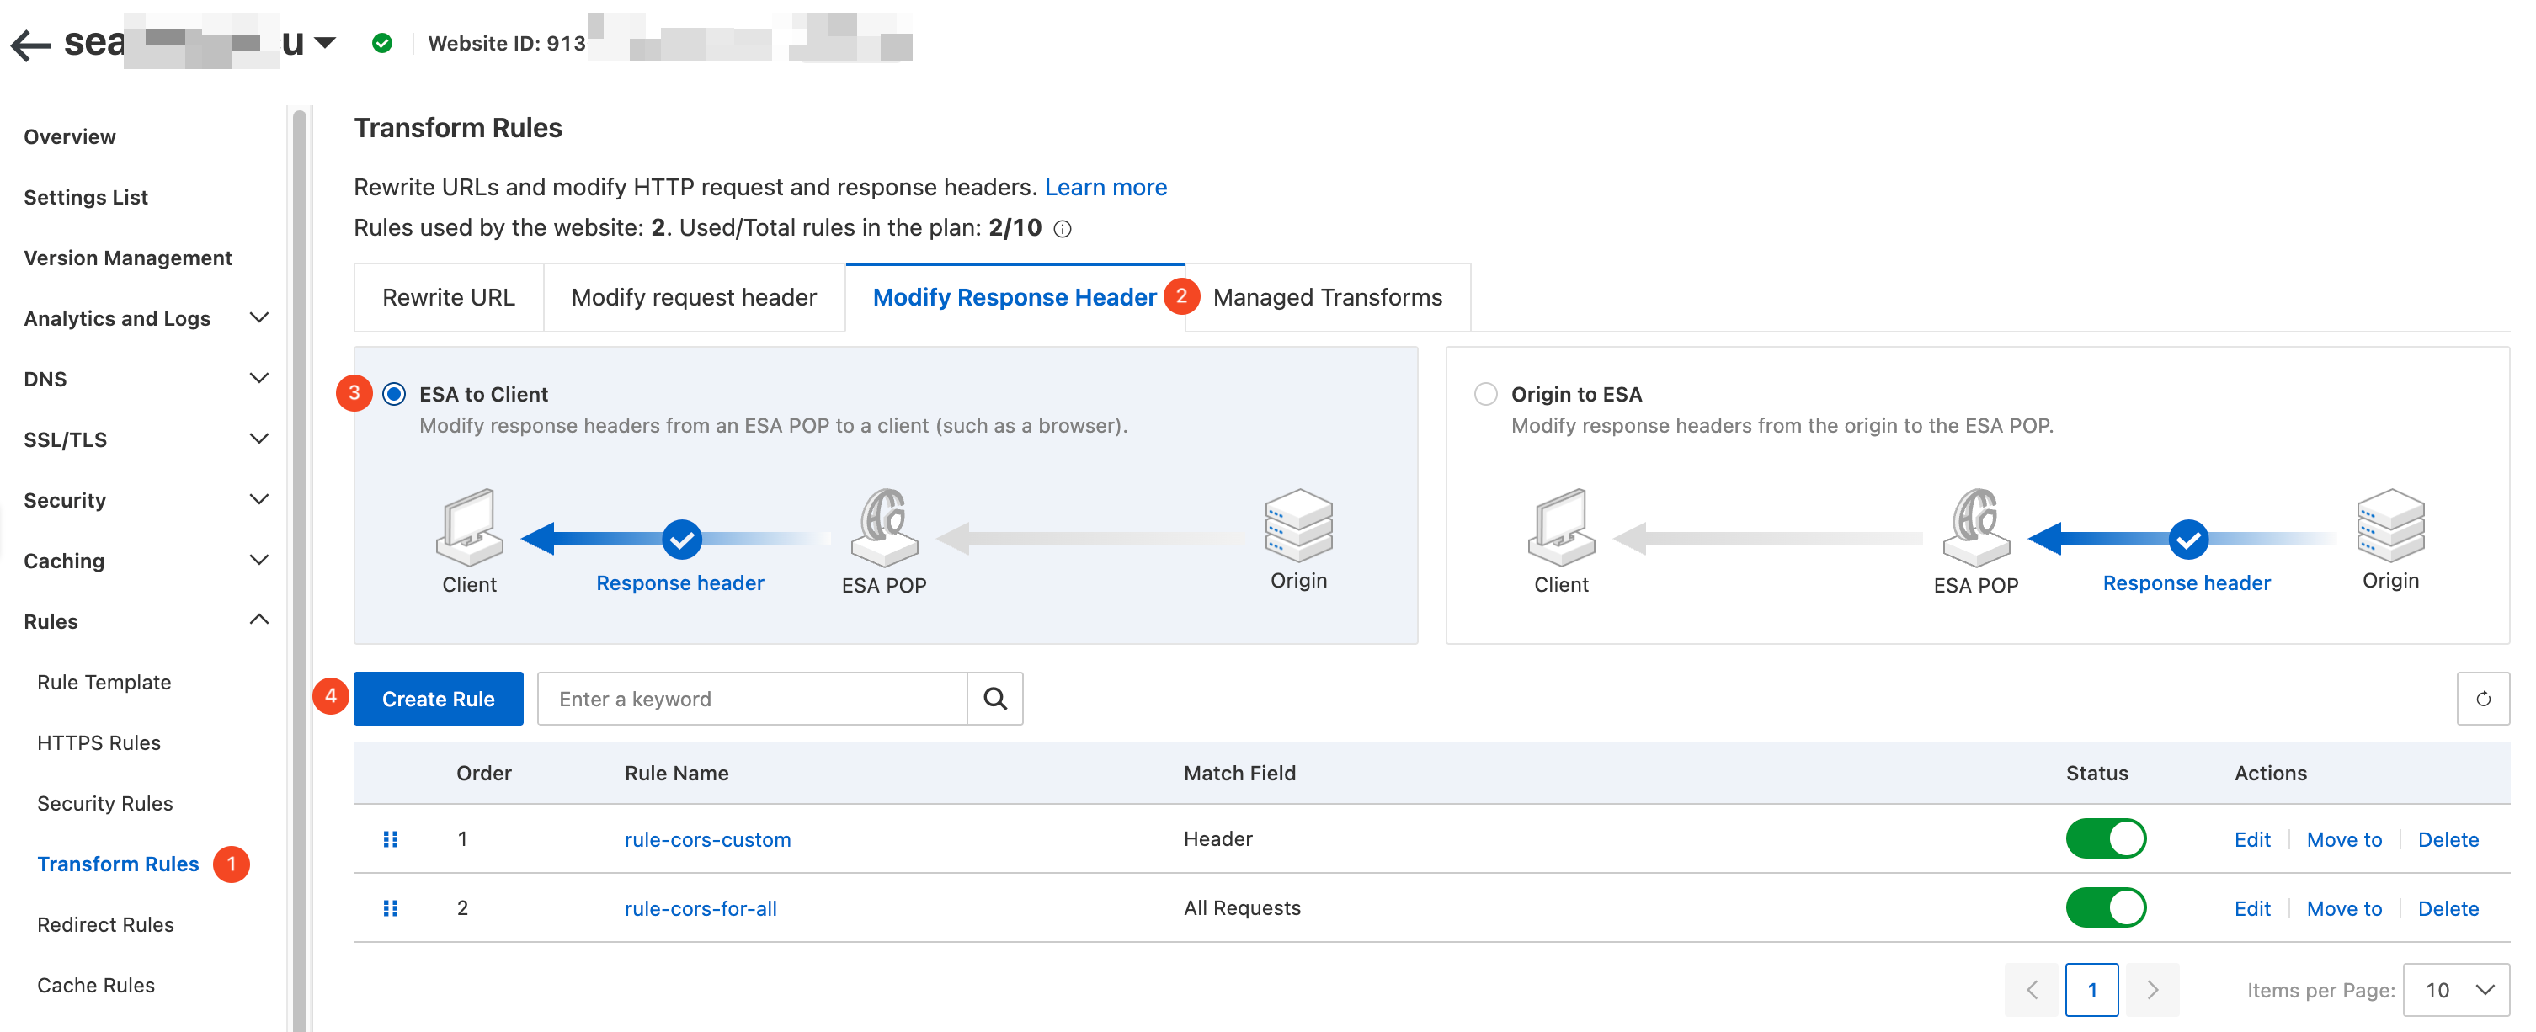This screenshot has height=1032, width=2536.
Task: Disable the rule-cors-for-all status toggle
Action: click(2105, 908)
